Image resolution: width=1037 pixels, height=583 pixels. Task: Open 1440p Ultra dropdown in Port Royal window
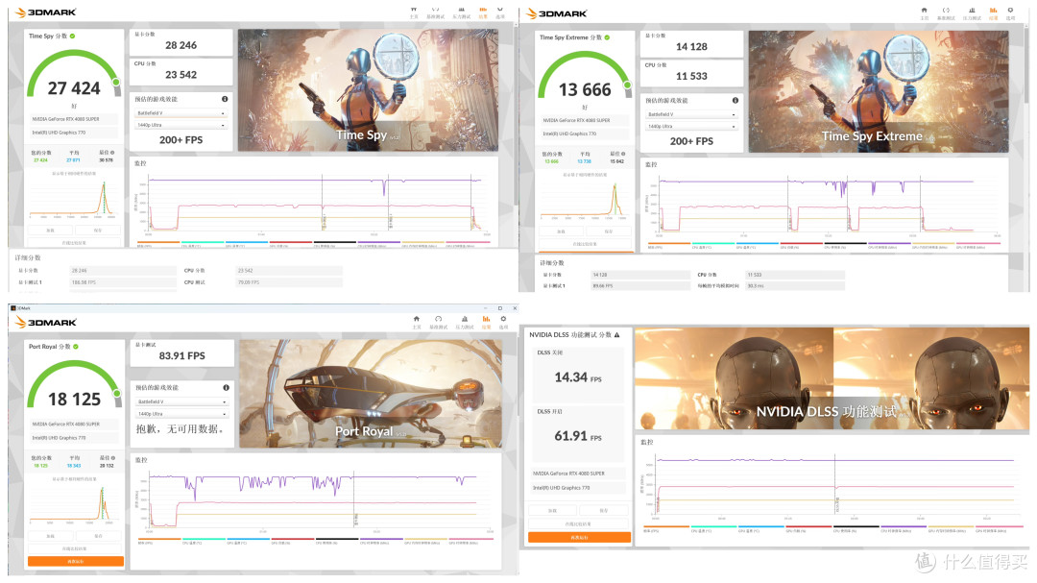coord(181,414)
